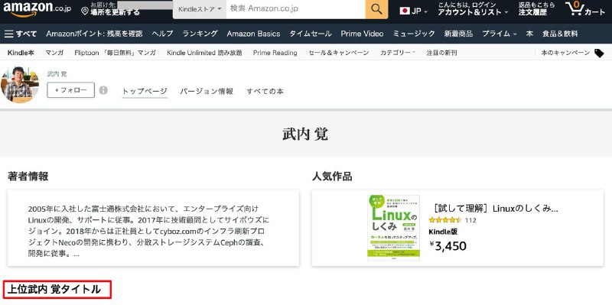Open ランキング page
The height and width of the screenshot is (305, 612).
pos(200,34)
